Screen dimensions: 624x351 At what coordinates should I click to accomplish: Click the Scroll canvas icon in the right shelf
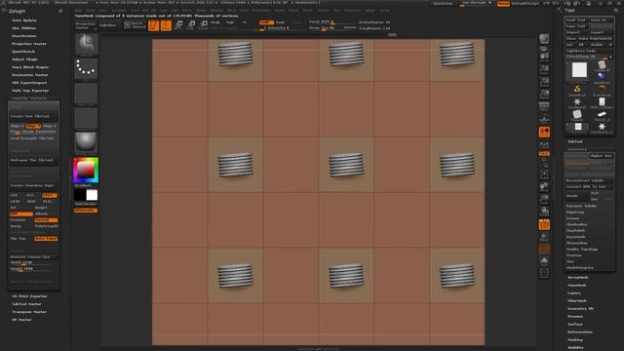(544, 58)
